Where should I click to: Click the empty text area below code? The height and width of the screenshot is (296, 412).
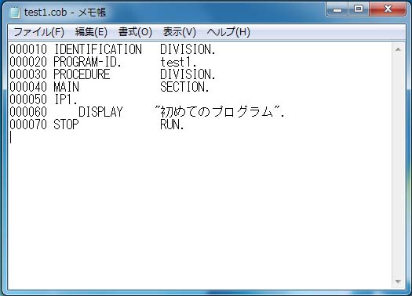pyautogui.click(x=199, y=210)
